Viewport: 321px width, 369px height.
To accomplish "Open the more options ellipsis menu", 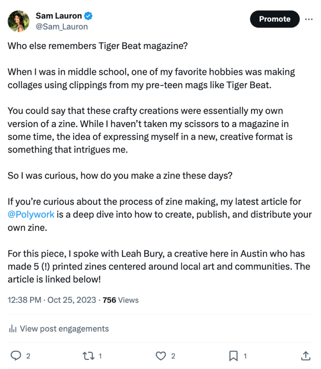I will pos(309,19).
